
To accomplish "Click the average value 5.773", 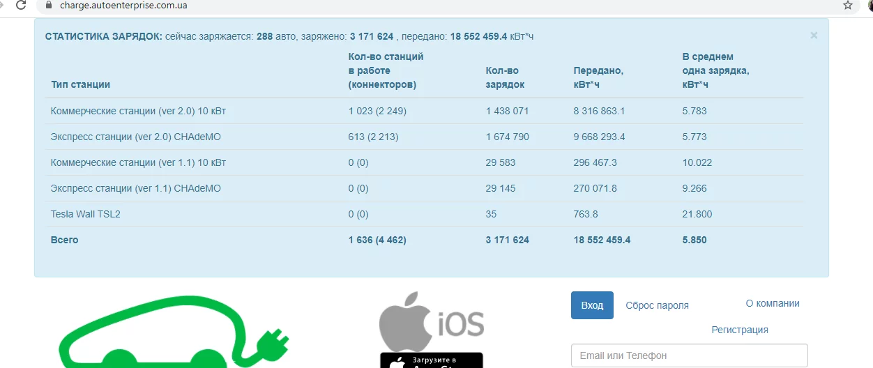I will (x=694, y=137).
